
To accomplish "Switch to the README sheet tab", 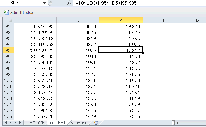I will tap(36, 123).
